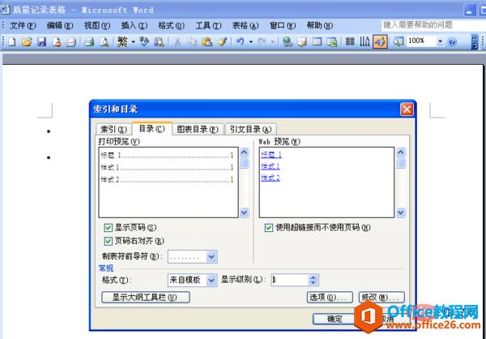Viewport: 486px width, 339px height.
Task: Click the 繁 Chinese conversion icon
Action: tap(123, 41)
